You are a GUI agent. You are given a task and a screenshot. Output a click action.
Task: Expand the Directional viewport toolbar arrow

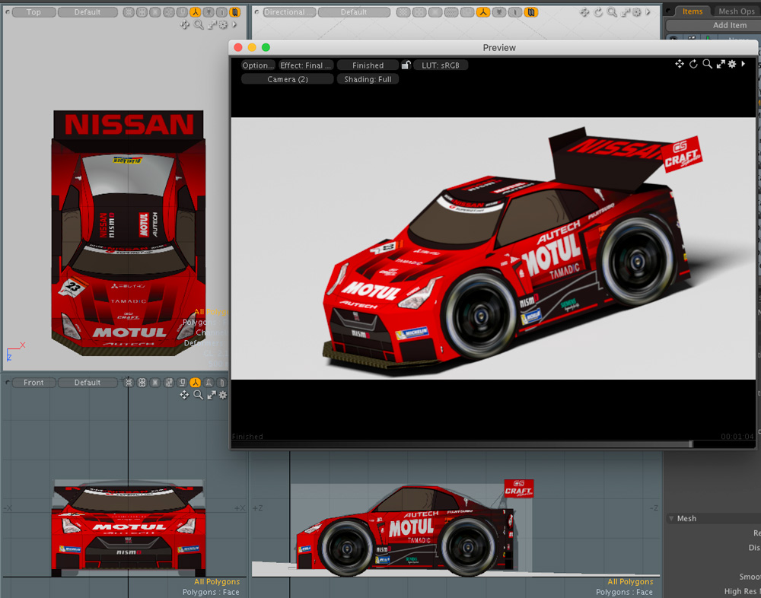tap(648, 12)
